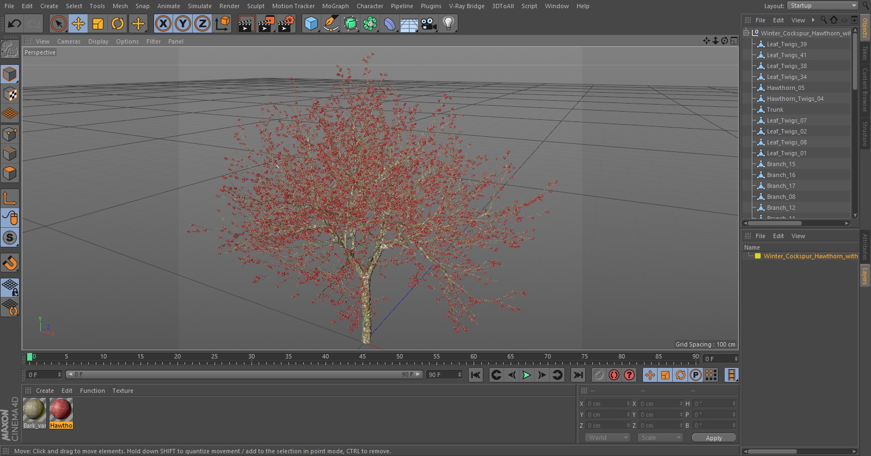Click Render View clapperboard icon

[246, 23]
